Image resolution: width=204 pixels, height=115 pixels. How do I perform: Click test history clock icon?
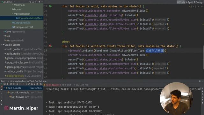tap(32, 84)
